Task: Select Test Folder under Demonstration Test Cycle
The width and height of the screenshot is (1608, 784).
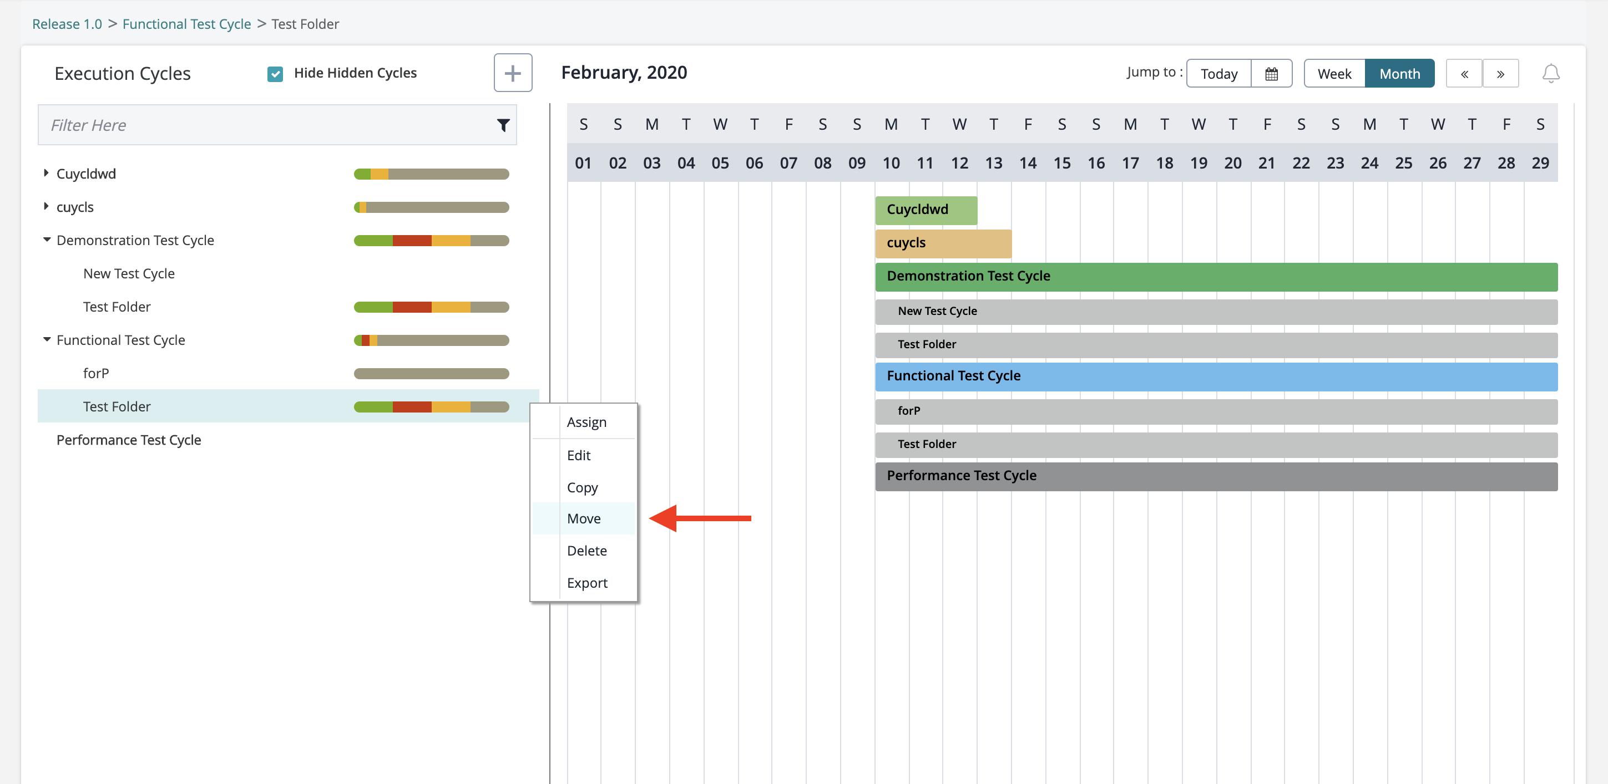Action: click(117, 306)
